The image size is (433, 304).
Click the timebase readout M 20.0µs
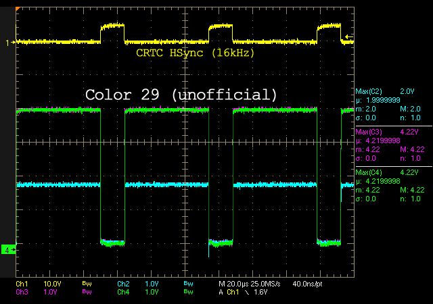235,284
